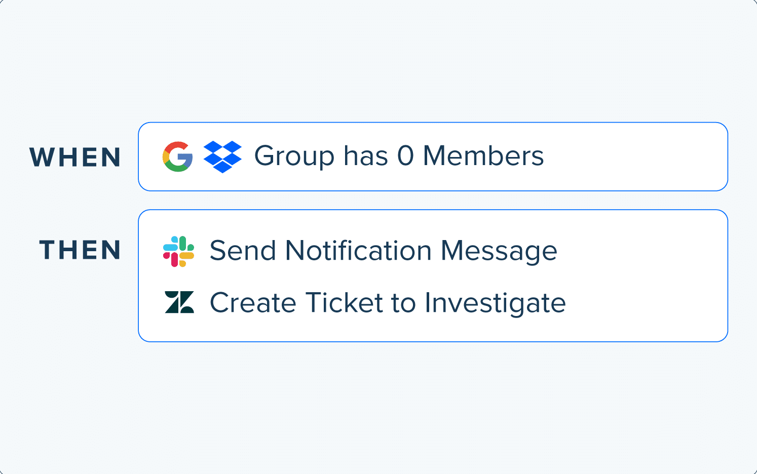
Task: Click the WHEN label
Action: 75,157
